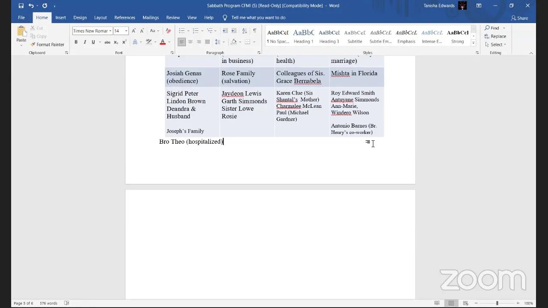Switch to Read Mode view in status bar
The width and height of the screenshot is (548, 308).
(x=437, y=303)
